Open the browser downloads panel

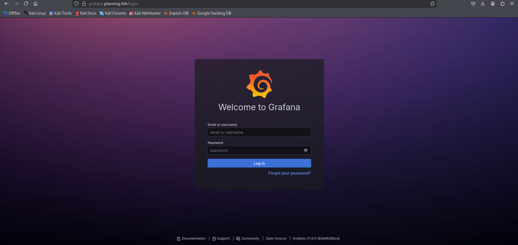point(483,4)
